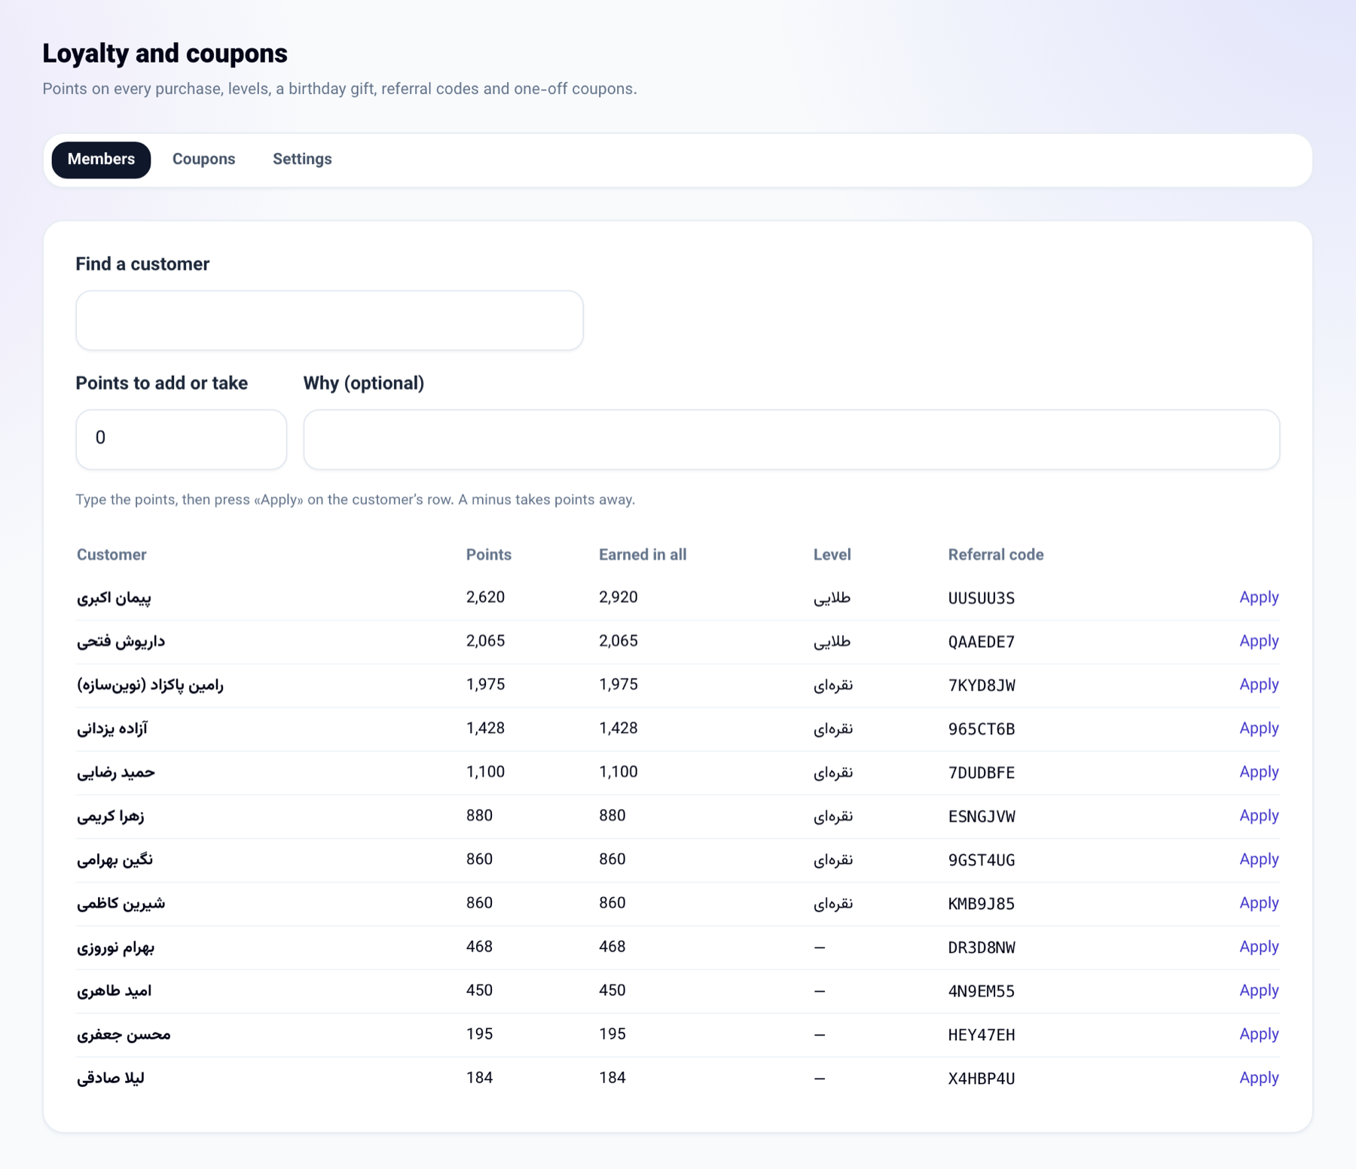This screenshot has height=1169, width=1356.
Task: Select customer name پیمان اکبری
Action: point(114,598)
